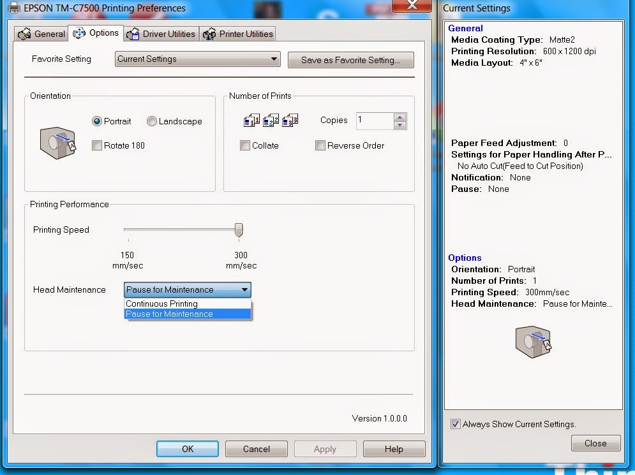Screen dimensions: 635x475
Task: Click Media Layout 4" x 6" entry
Action: (497, 62)
